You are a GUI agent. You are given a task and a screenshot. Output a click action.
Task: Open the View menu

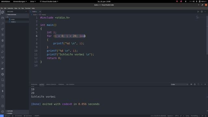16,8
